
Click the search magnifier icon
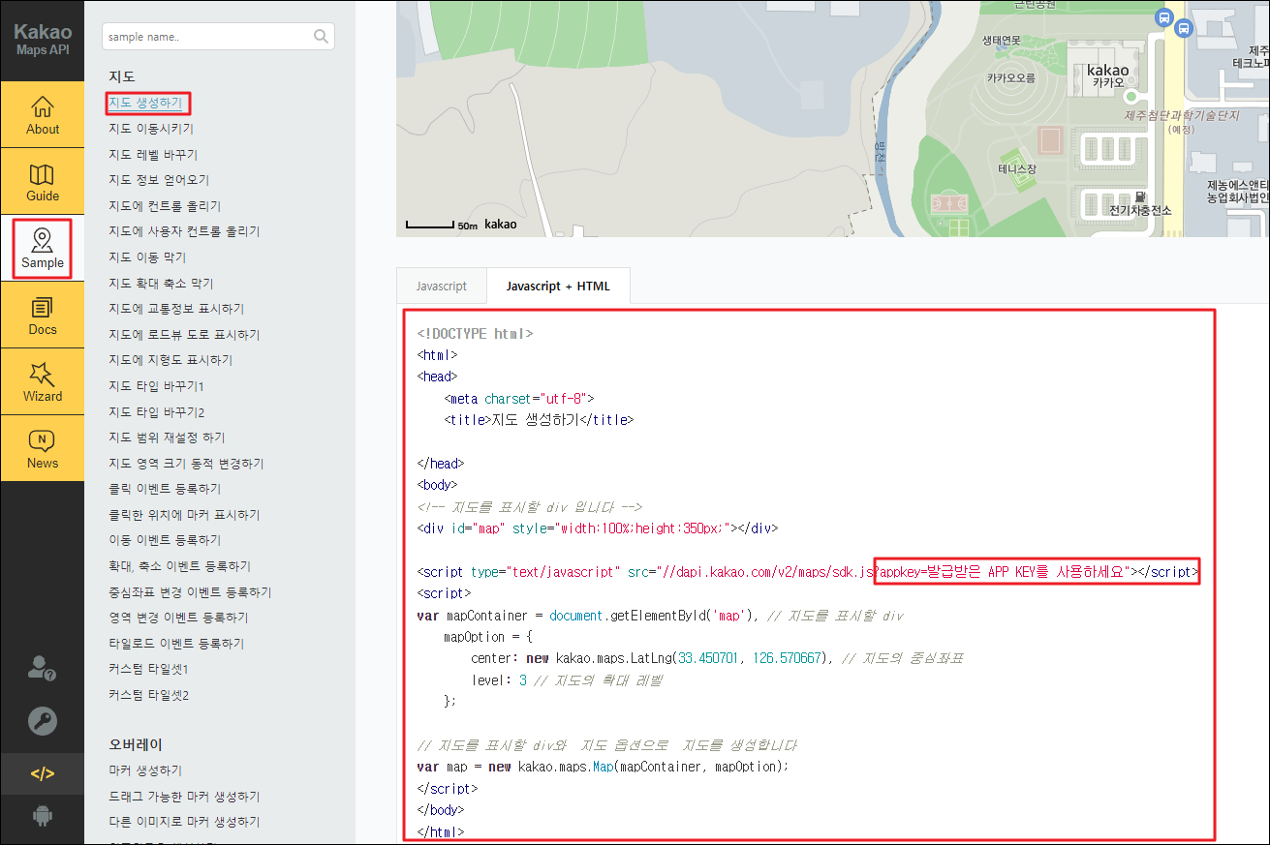[321, 37]
